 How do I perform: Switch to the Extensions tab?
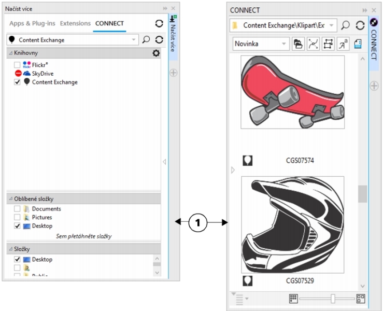tap(75, 23)
